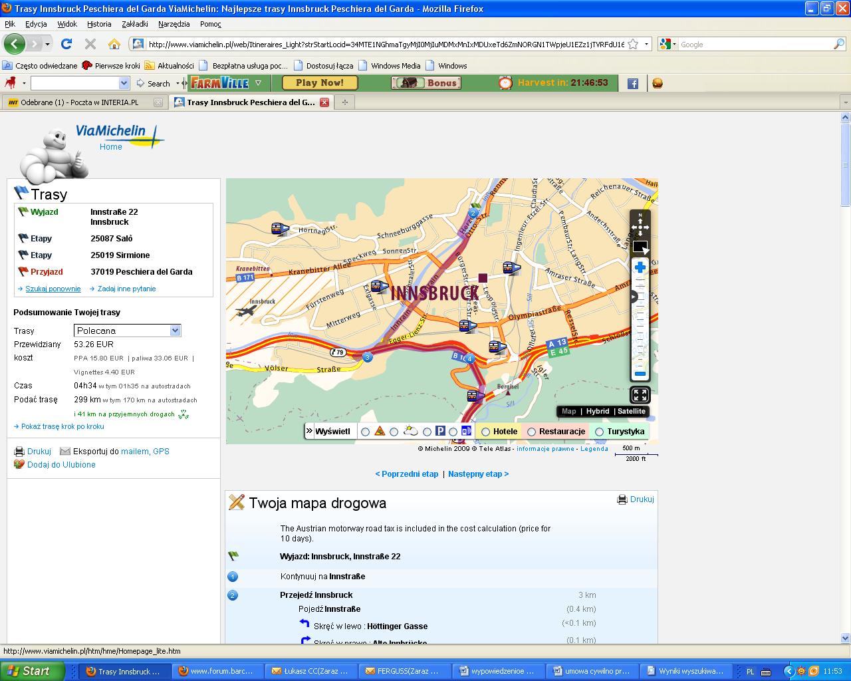Click the map pan compass arrows control
The image size is (851, 681).
pos(640,225)
